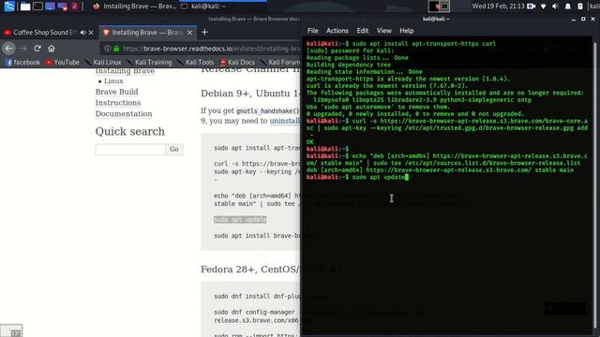Viewport: 600px width, 337px height.
Task: Open terminal File menu
Action: [312, 31]
